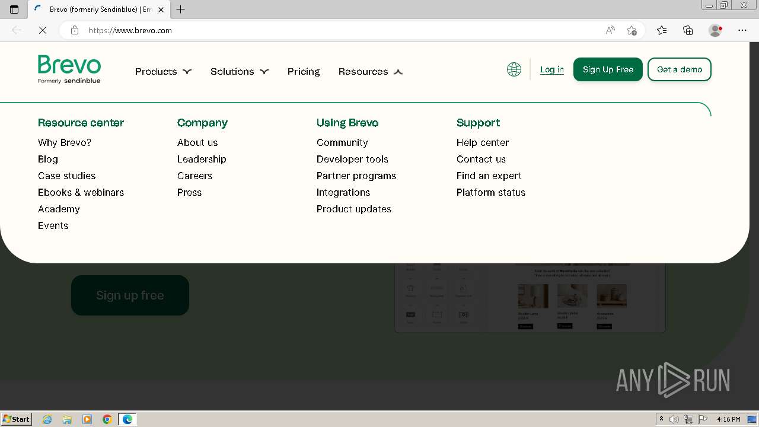Open Read aloud in address bar

(610, 30)
